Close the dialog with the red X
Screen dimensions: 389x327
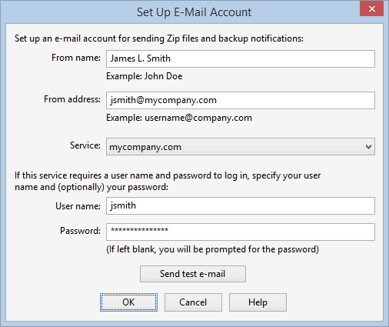coord(371,9)
